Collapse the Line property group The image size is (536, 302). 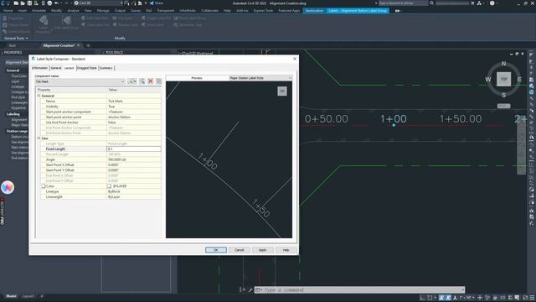(x=39, y=138)
